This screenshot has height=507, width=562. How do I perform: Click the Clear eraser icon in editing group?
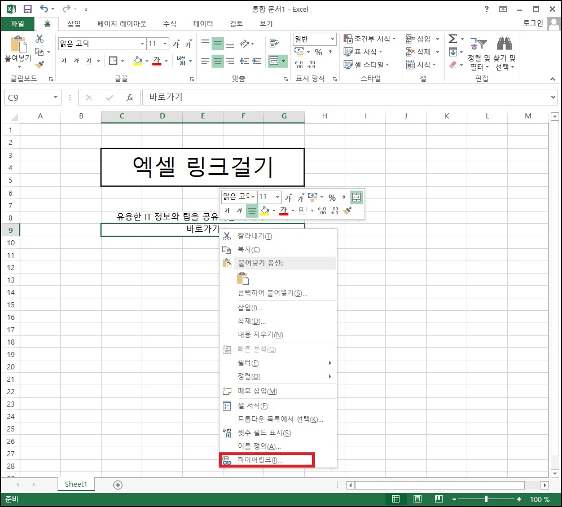pos(453,65)
